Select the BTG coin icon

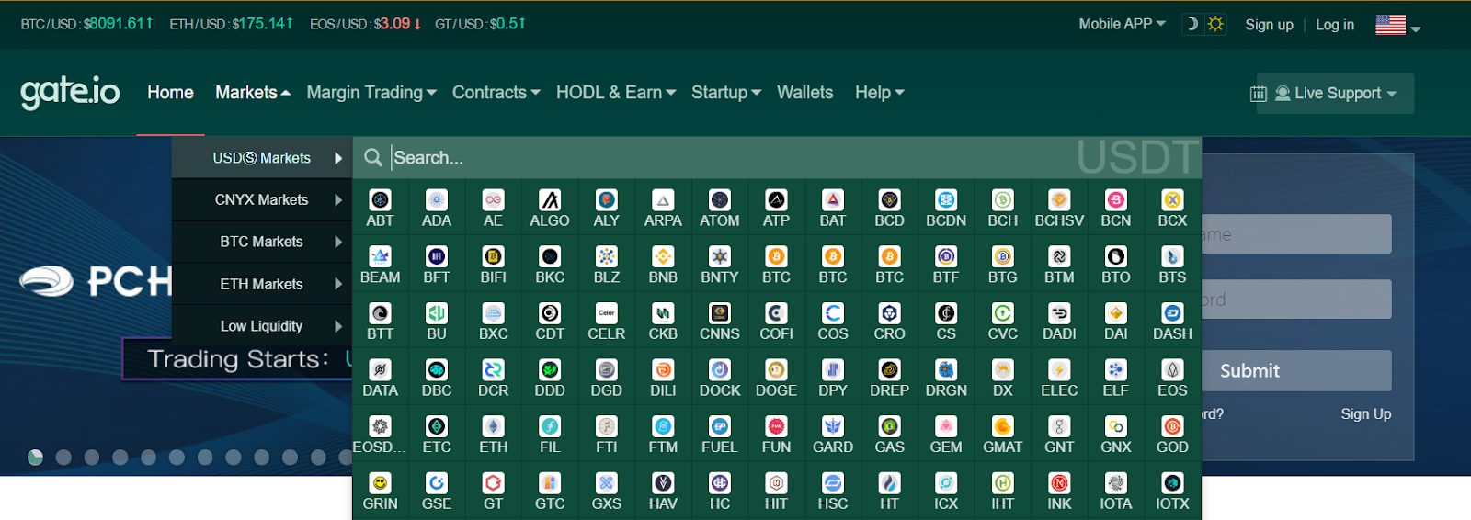[1003, 256]
